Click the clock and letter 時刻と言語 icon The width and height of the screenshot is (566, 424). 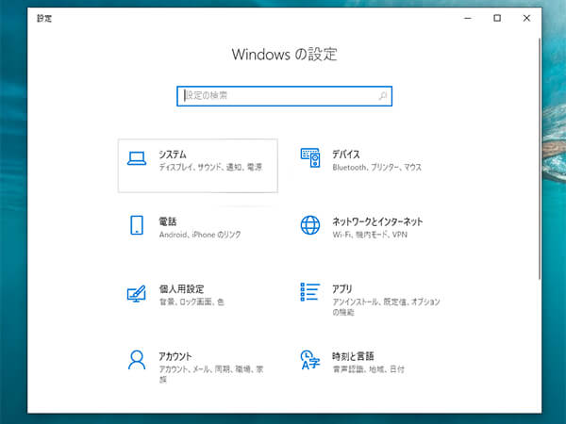[x=310, y=360]
